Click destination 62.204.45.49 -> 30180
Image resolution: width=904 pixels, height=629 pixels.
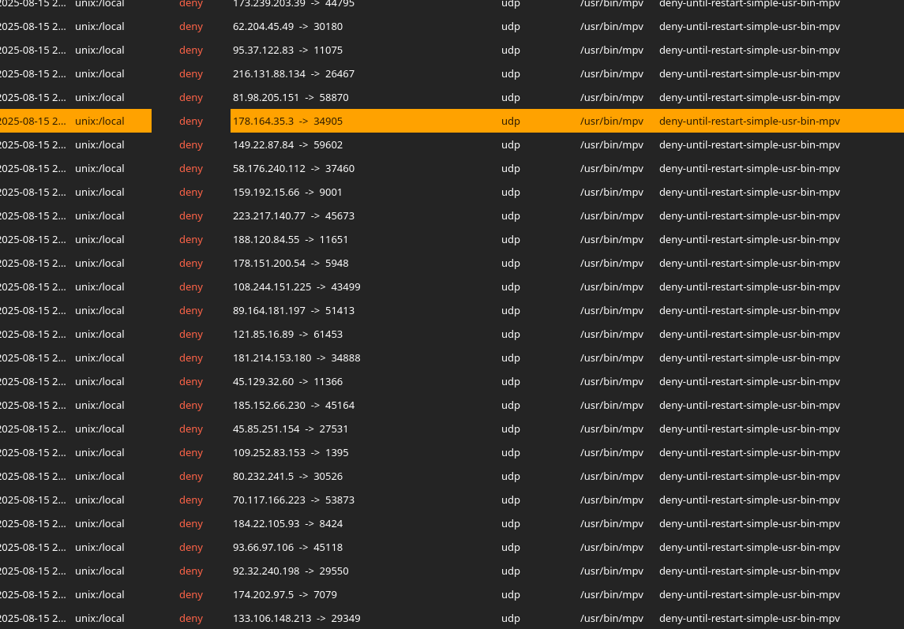point(287,27)
